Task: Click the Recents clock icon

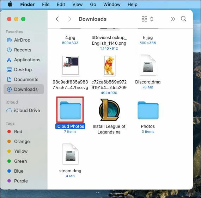Action: 9,50
